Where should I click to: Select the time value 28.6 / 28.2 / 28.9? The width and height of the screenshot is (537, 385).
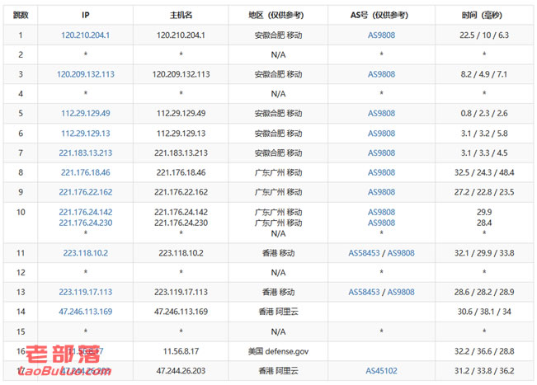tap(484, 292)
